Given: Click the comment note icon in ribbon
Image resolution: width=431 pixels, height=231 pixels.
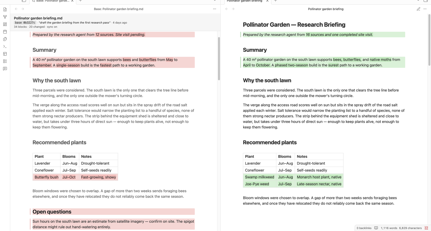Looking at the screenshot, I should [x=5, y=69].
